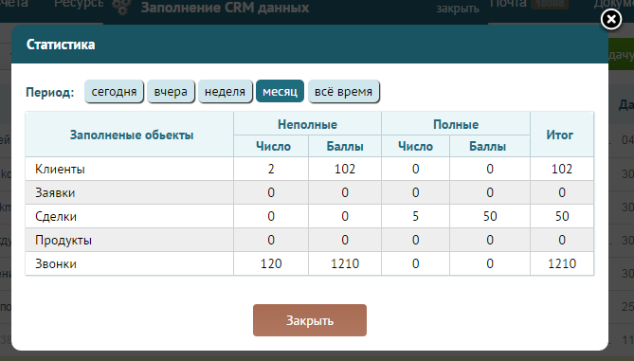Select the месяц period button
634x361 pixels.
coord(280,91)
